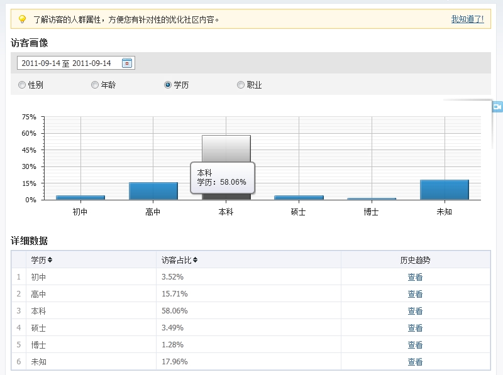Click 高中 in the table's second row

[38, 294]
